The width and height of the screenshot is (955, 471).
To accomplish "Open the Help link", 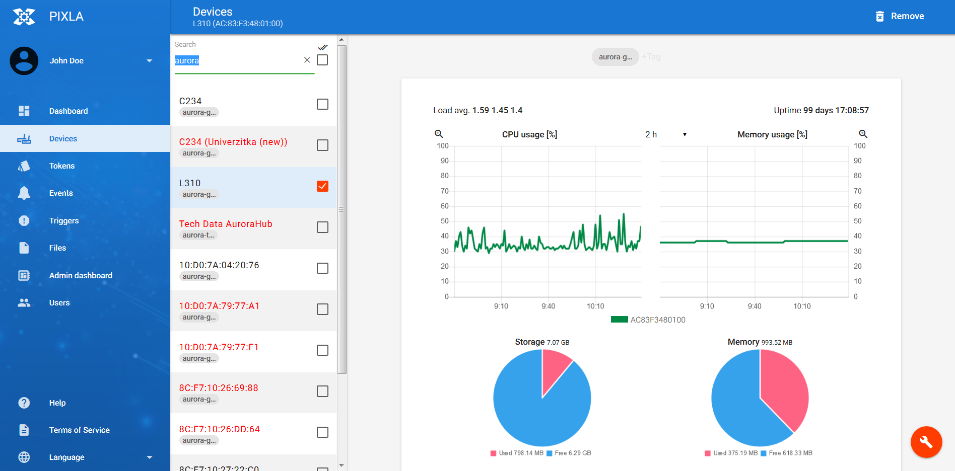I will pyautogui.click(x=85, y=403).
